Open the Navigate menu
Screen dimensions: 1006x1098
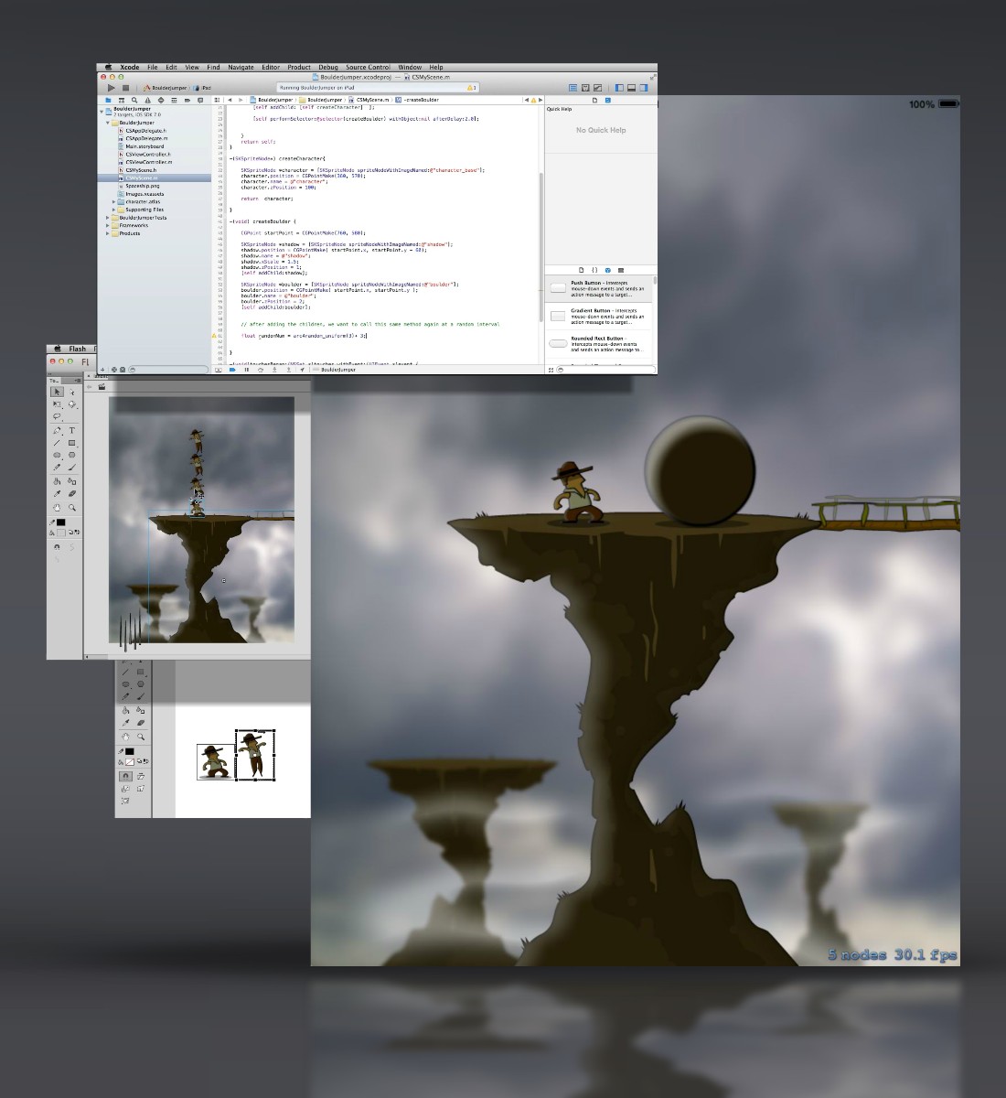pyautogui.click(x=241, y=67)
